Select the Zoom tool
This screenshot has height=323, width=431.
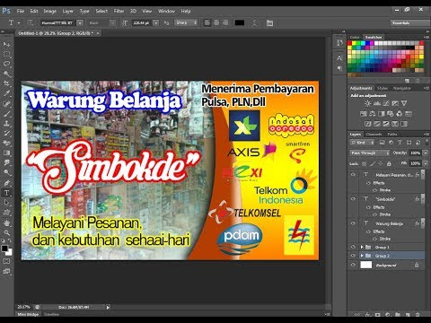(x=6, y=232)
